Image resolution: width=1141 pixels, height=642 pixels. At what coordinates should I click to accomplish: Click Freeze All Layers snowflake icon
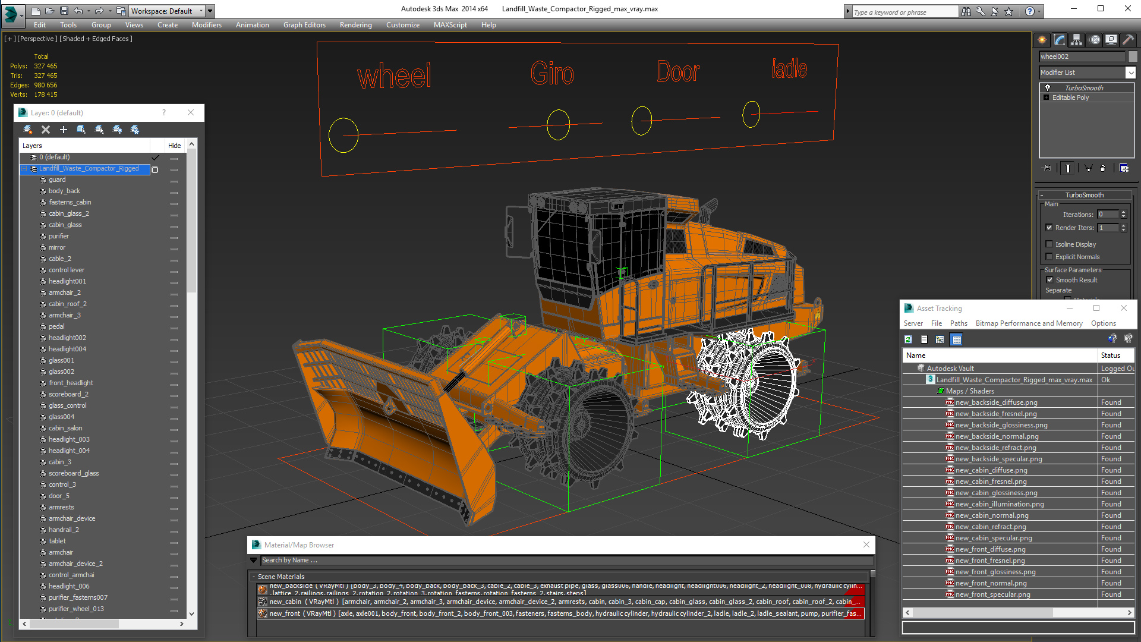point(135,130)
